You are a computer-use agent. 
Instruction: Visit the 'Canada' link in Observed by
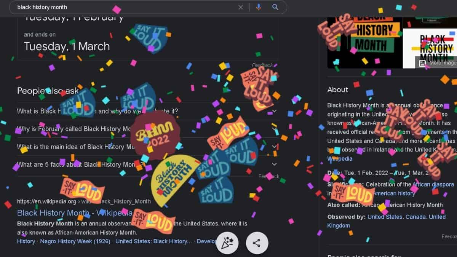415,217
